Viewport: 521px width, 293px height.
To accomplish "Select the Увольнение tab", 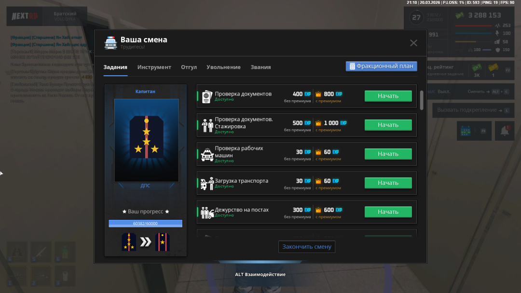I will 223,67.
